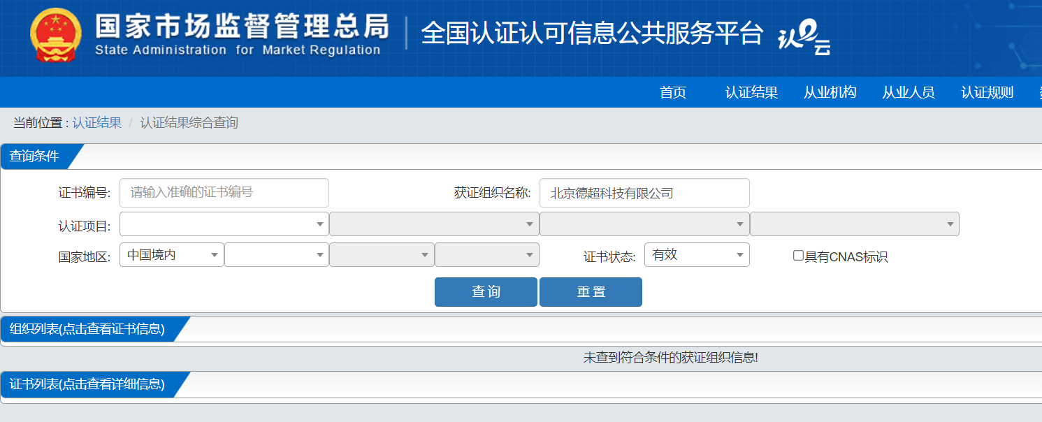1042x422 pixels.
Task: Click the 未查到符合条件的获证组织信息 message
Action: click(x=671, y=358)
